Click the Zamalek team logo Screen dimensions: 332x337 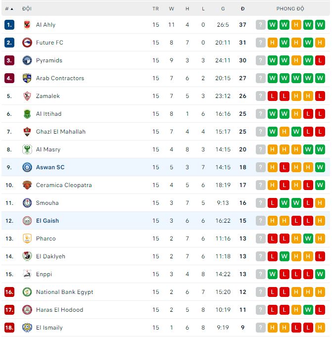click(x=27, y=96)
